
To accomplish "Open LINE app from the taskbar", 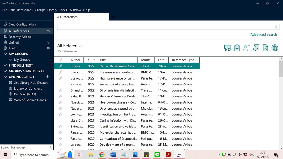I will [x=157, y=155].
